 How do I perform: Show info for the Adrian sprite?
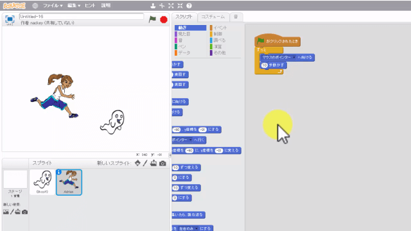[x=58, y=172]
